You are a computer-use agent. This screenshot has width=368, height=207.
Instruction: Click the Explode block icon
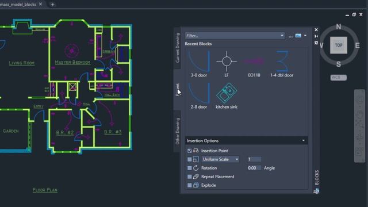click(195, 185)
